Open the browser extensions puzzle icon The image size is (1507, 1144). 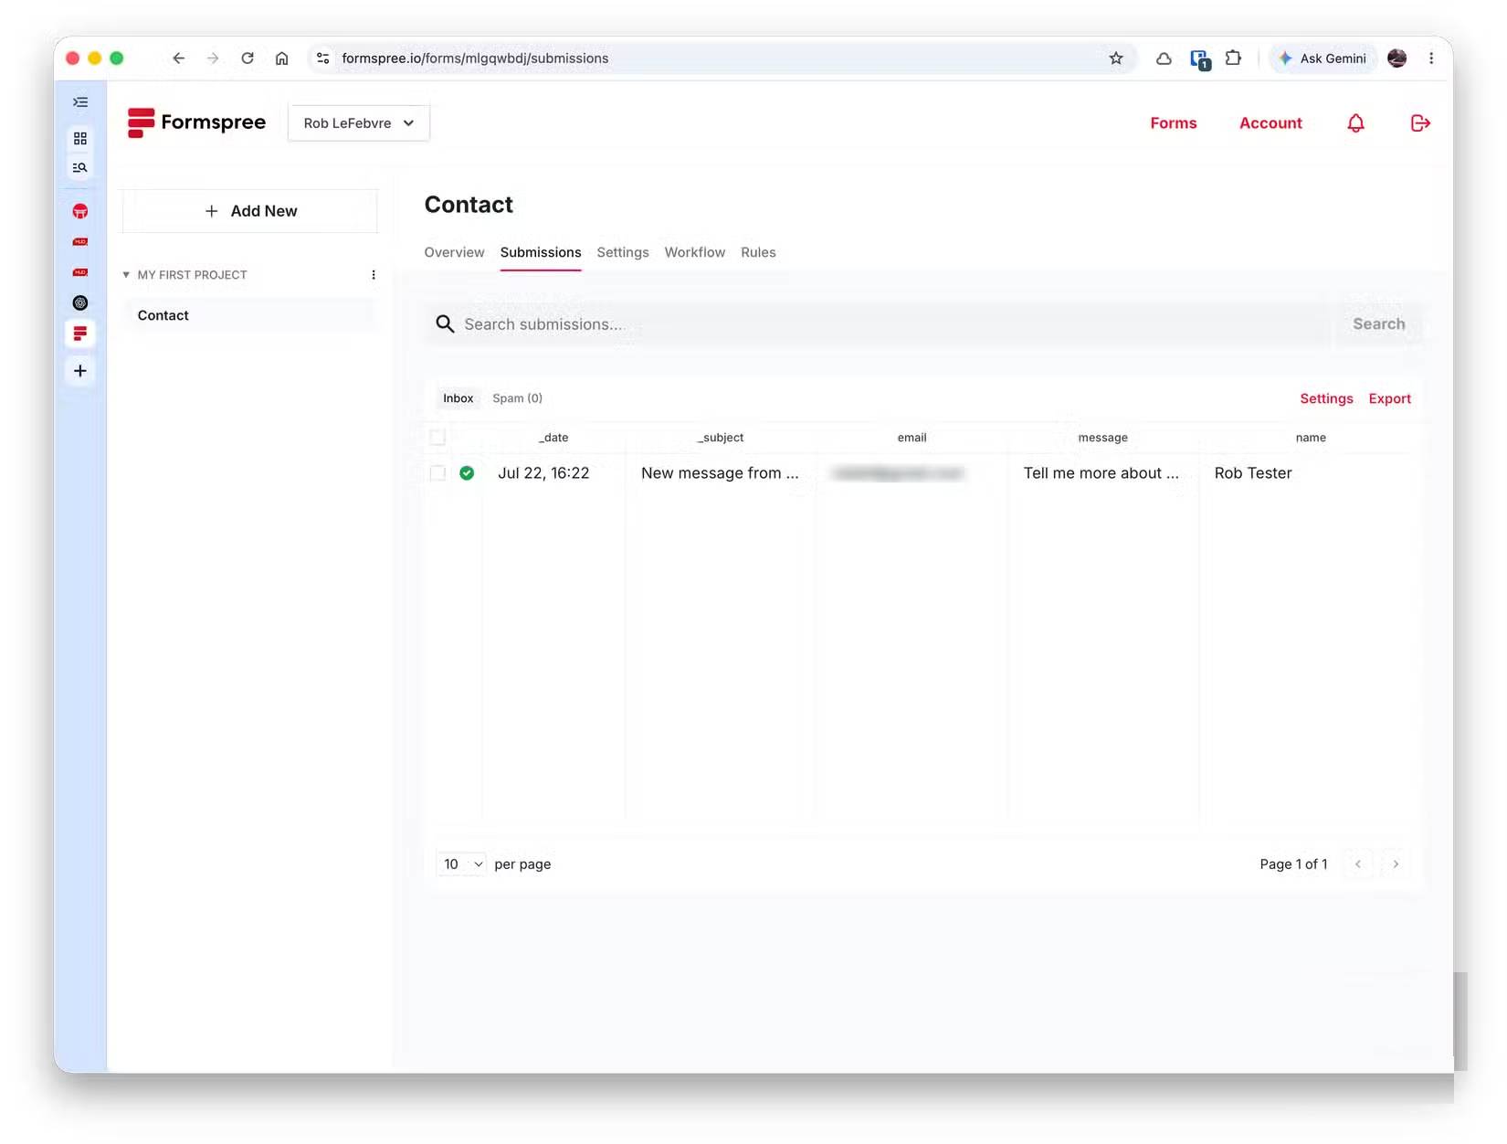click(x=1233, y=58)
